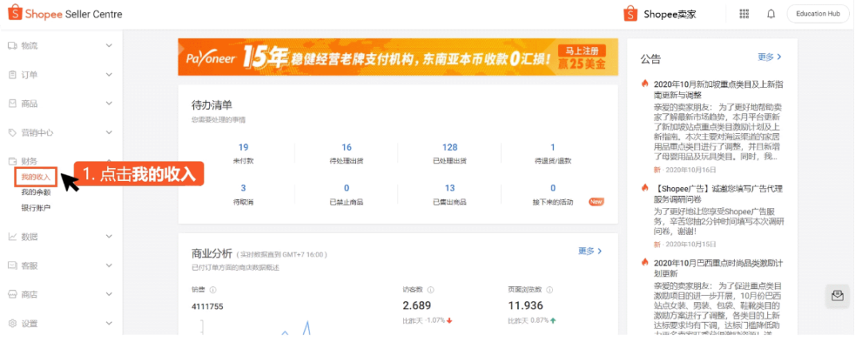
Task: Click the 商店 shop icon in sidebar
Action: coord(12,295)
